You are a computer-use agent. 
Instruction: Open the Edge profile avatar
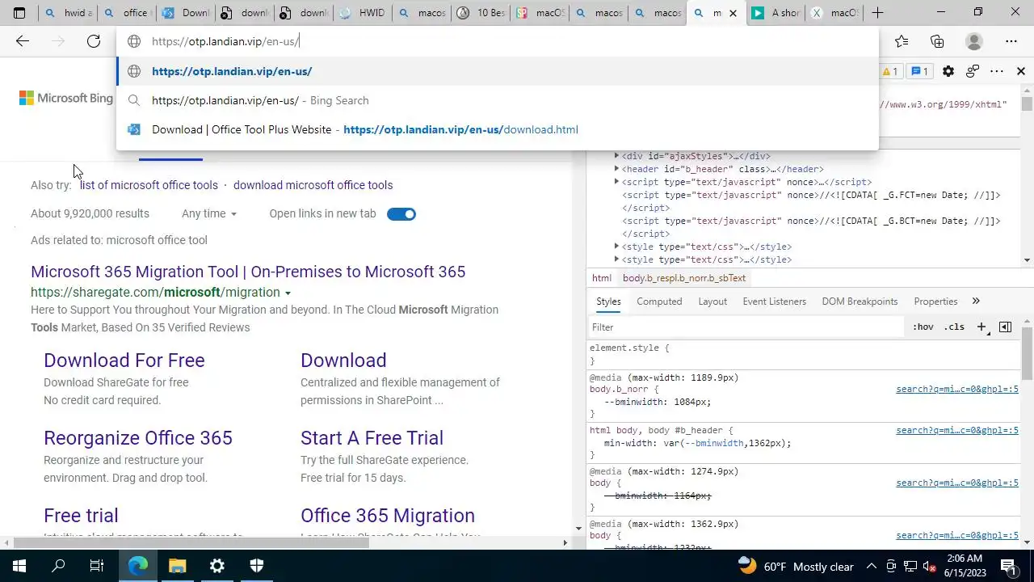[974, 41]
